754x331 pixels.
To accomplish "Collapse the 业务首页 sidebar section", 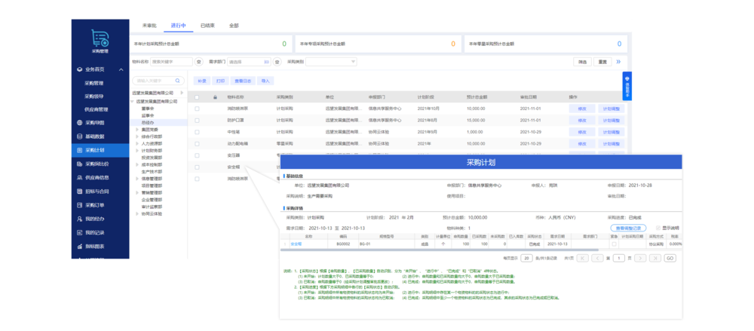I will point(119,69).
